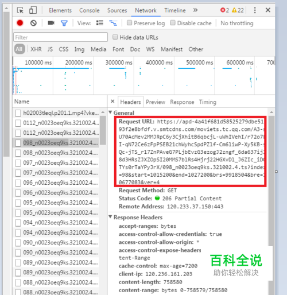Tick checkbox of first 095_n0023oeq9ks request
This screenshot has height=295, width=287.
tap(18, 203)
